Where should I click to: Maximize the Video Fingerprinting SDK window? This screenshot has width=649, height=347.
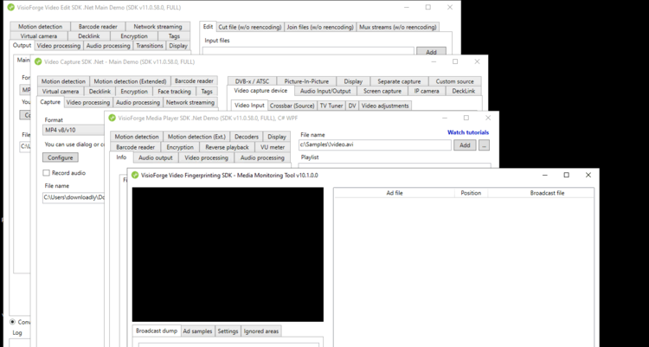(566, 175)
